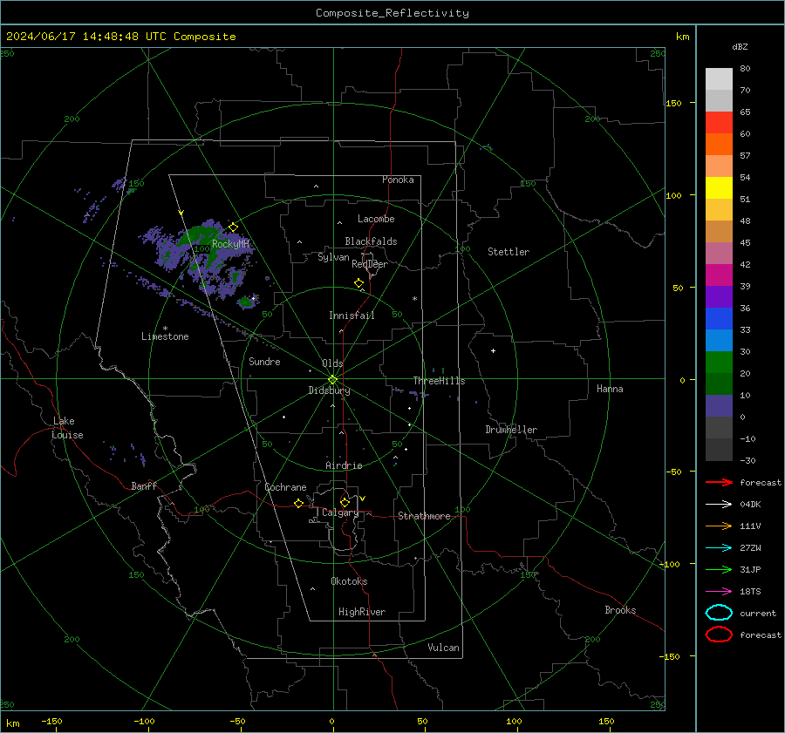785x733 pixels.
Task: Click the Strathmore town label
Action: click(x=424, y=516)
